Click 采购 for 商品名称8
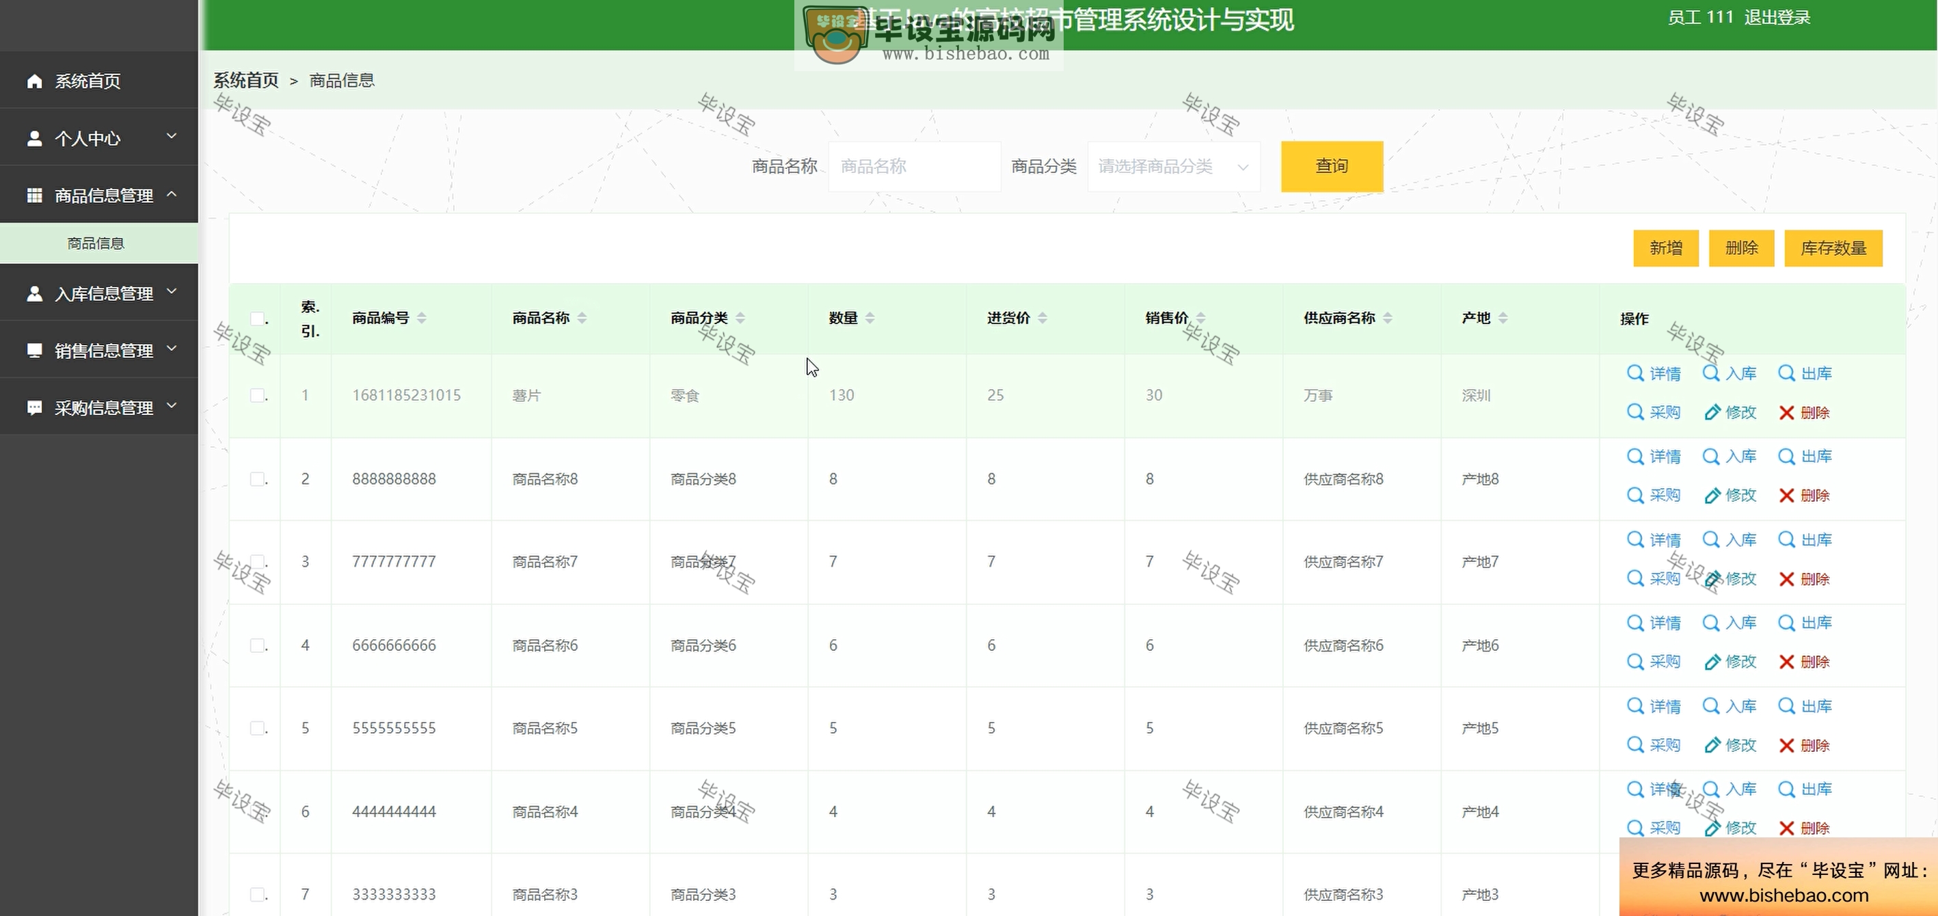Viewport: 1938px width, 916px height. pyautogui.click(x=1653, y=496)
